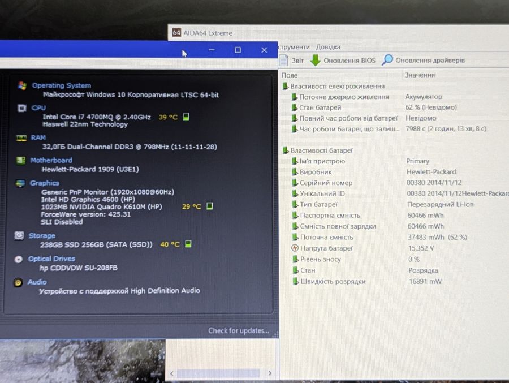Open the Graphics section link
This screenshot has width=509, height=383.
45,183
